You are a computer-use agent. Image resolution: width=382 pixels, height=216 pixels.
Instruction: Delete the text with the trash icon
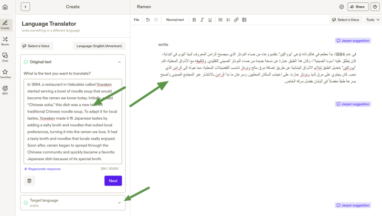point(29,181)
